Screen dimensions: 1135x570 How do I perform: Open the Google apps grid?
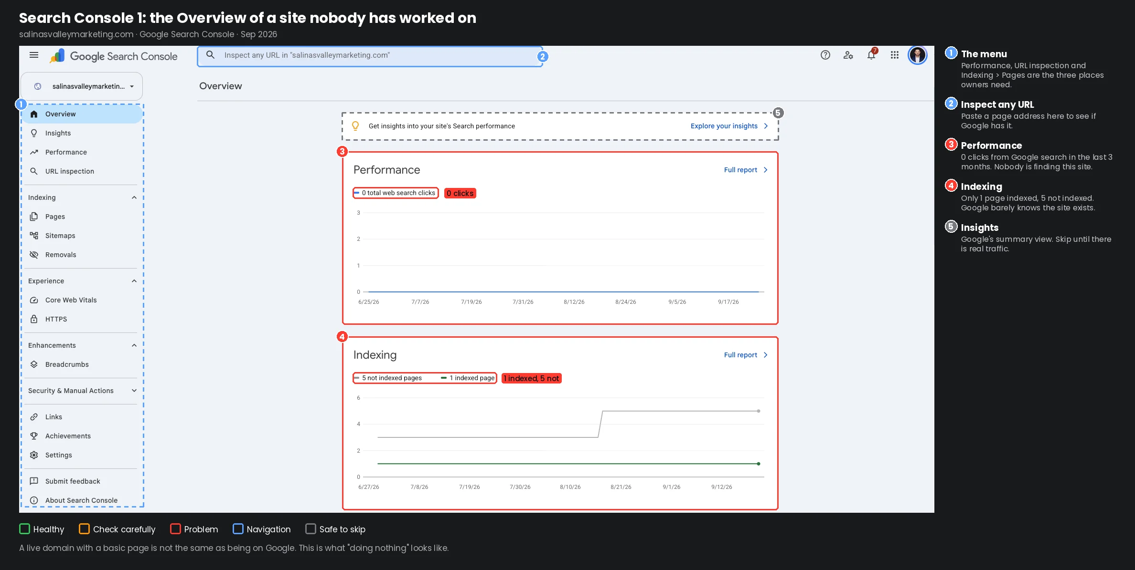click(895, 55)
